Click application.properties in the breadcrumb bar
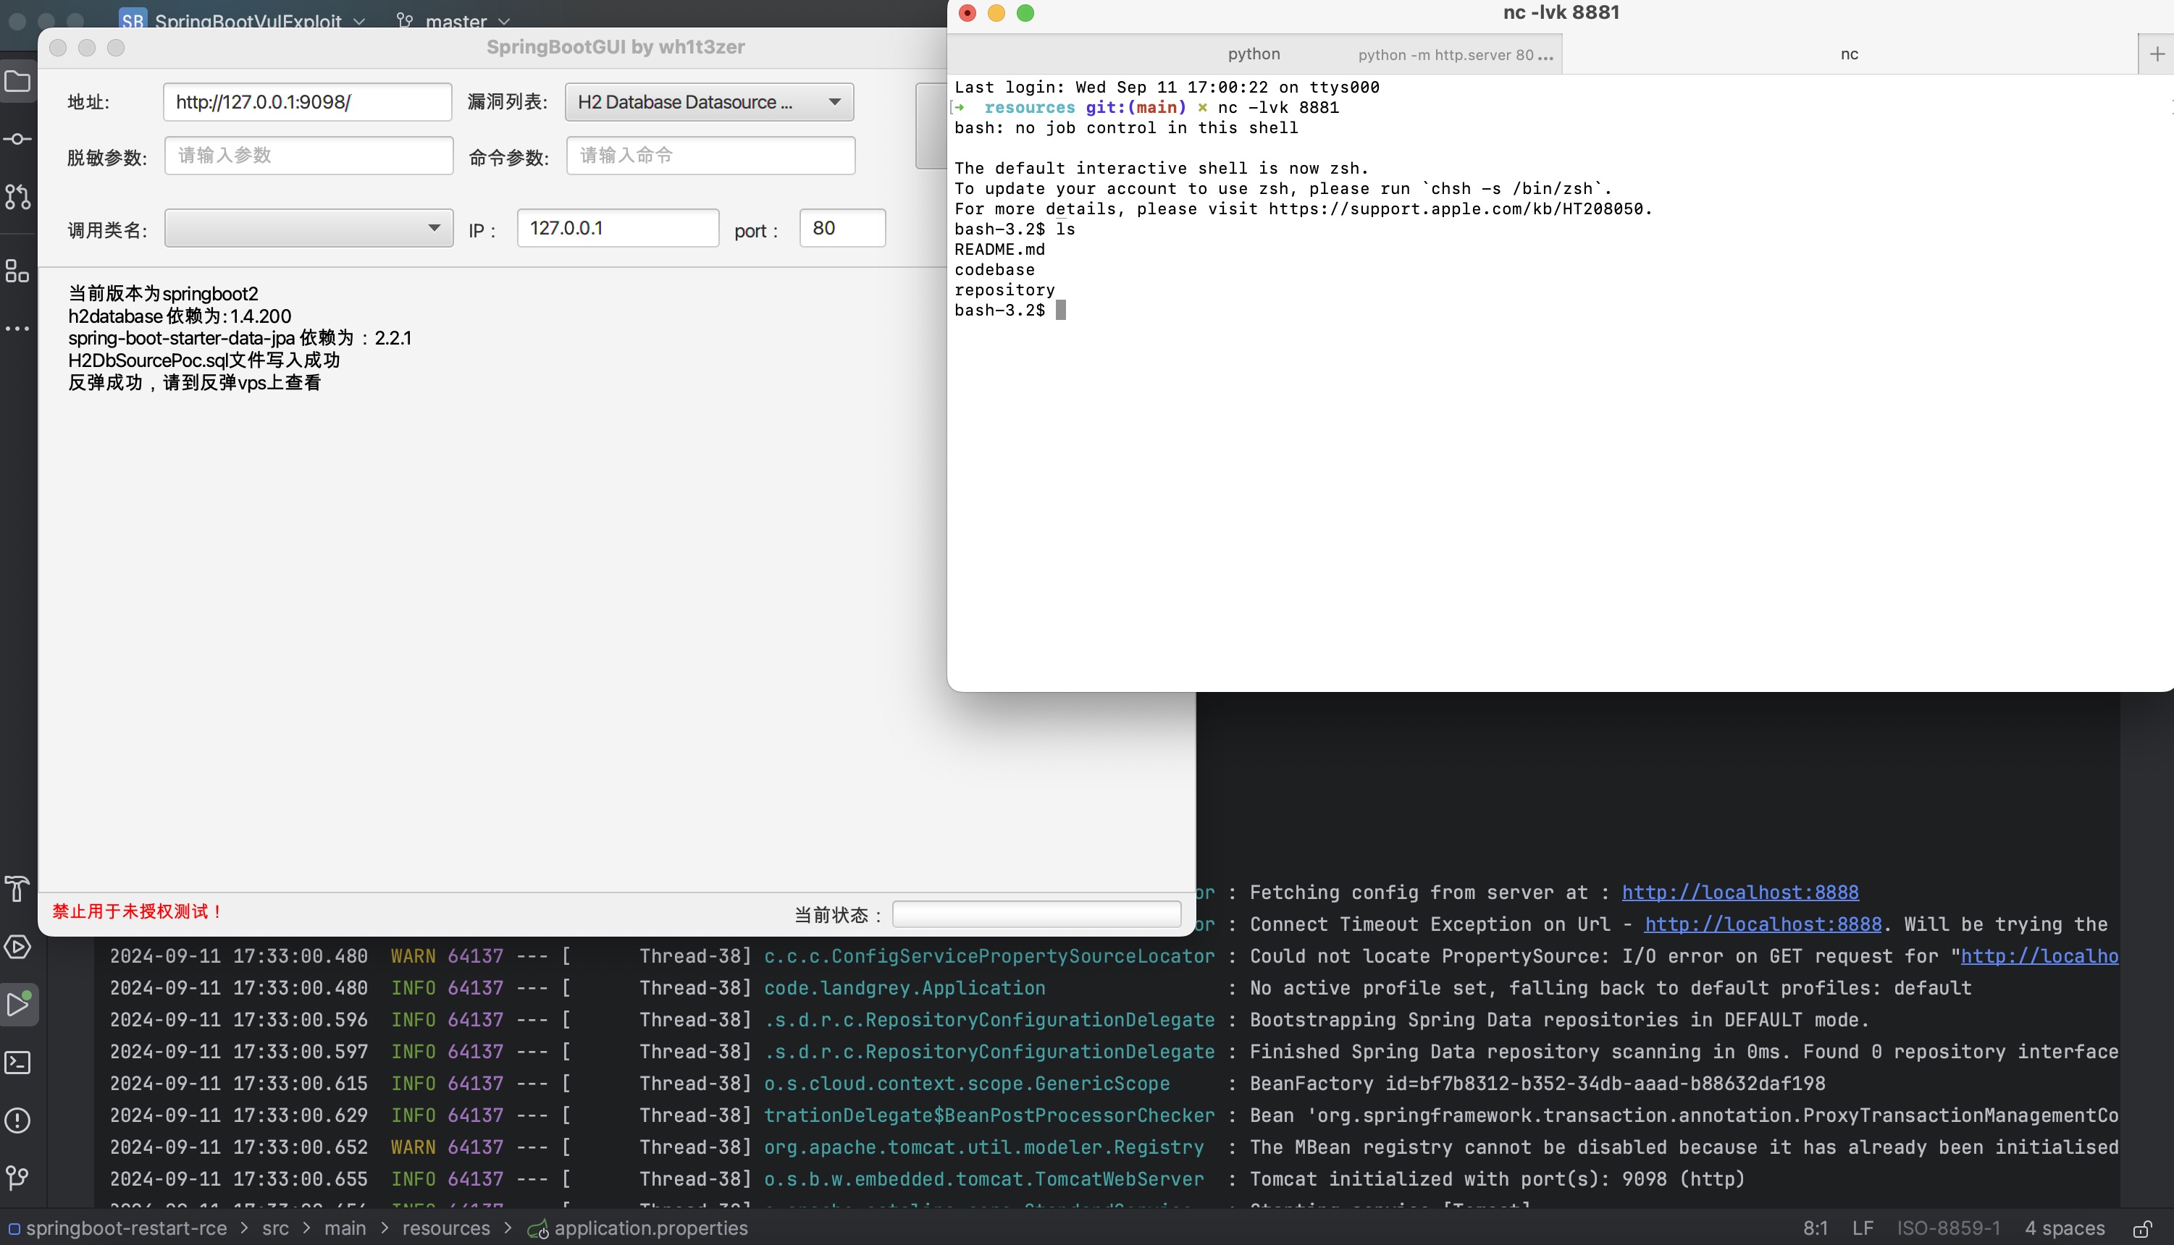 point(650,1228)
